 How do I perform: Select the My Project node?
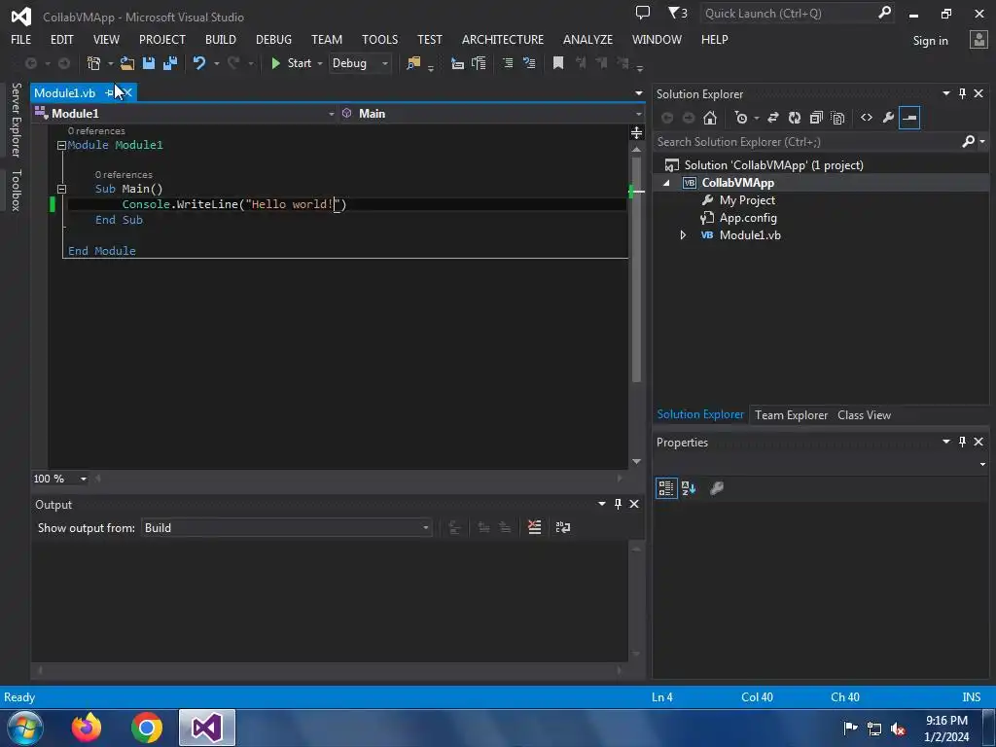[x=747, y=200]
